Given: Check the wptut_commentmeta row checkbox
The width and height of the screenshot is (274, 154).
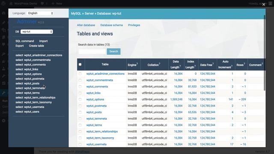Looking at the screenshot, I should pyautogui.click(x=80, y=80).
